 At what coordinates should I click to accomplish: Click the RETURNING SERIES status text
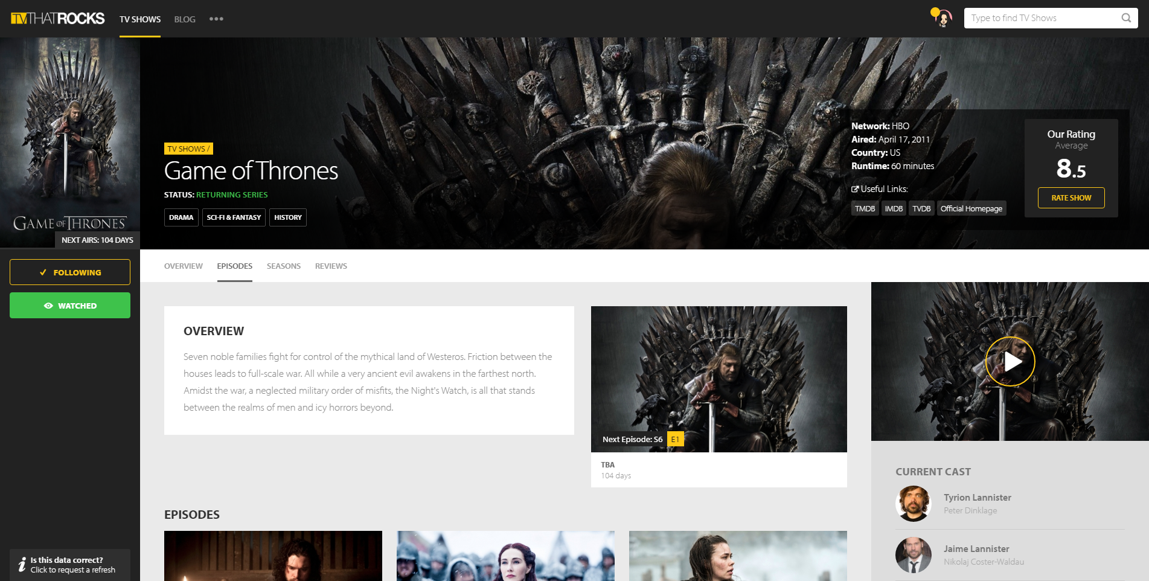point(232,194)
